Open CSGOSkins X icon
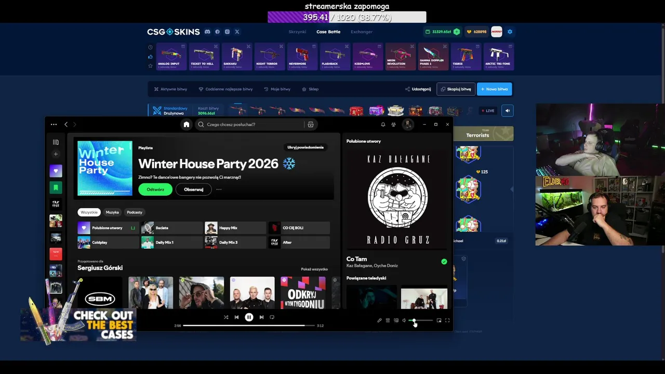 pyautogui.click(x=237, y=32)
